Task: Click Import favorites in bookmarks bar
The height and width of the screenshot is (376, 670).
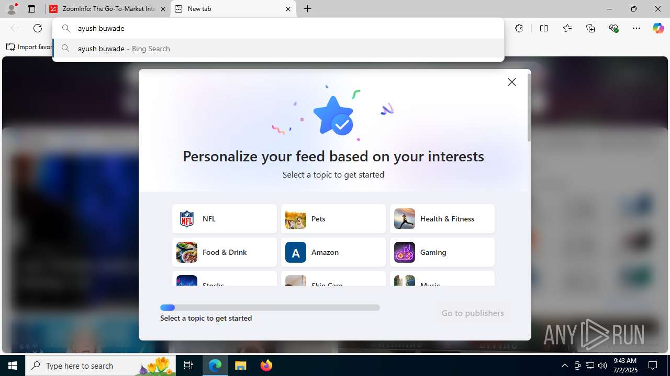Action: (29, 47)
